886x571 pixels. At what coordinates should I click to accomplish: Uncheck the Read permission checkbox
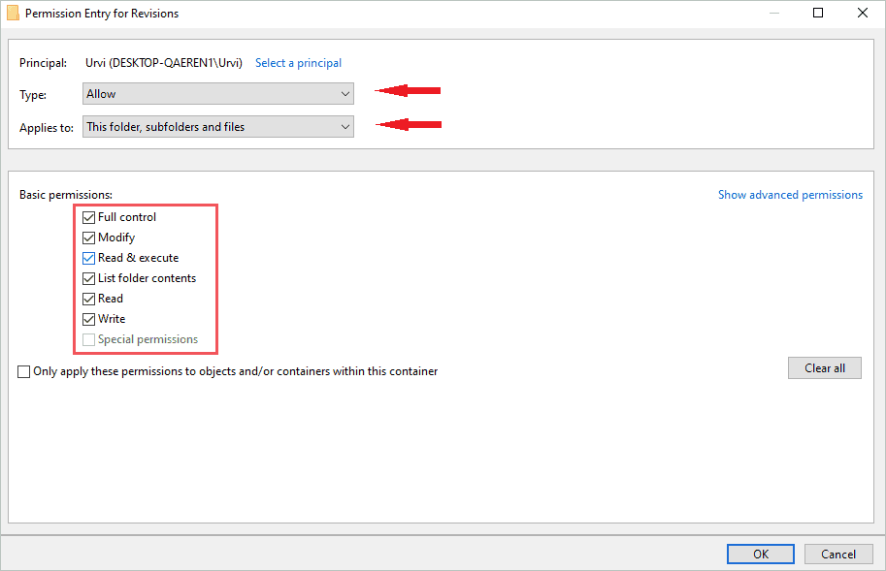(x=89, y=299)
